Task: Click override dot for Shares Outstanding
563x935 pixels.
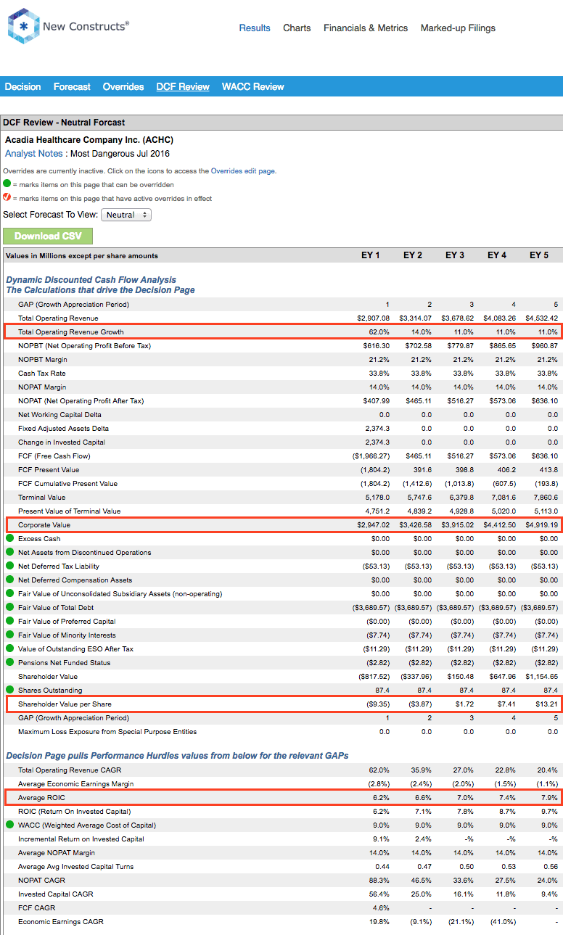Action: click(x=9, y=690)
